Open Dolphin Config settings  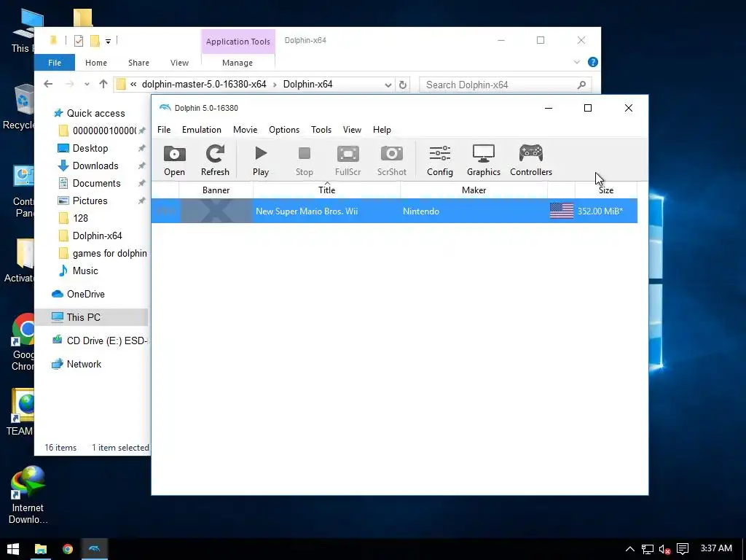439,160
